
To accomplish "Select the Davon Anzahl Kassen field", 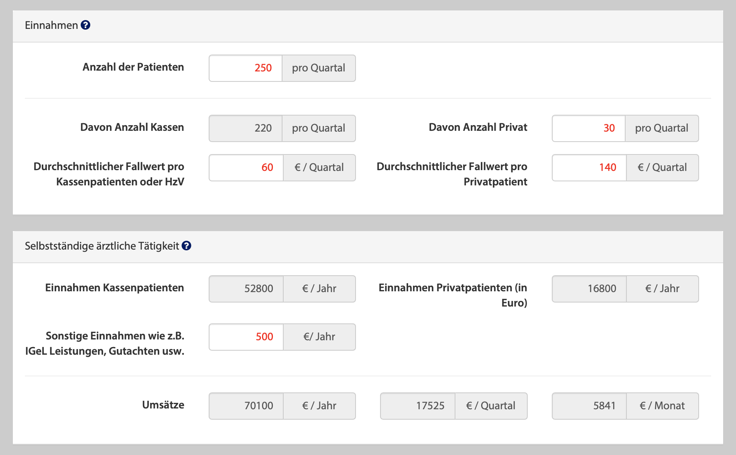I will pyautogui.click(x=246, y=128).
